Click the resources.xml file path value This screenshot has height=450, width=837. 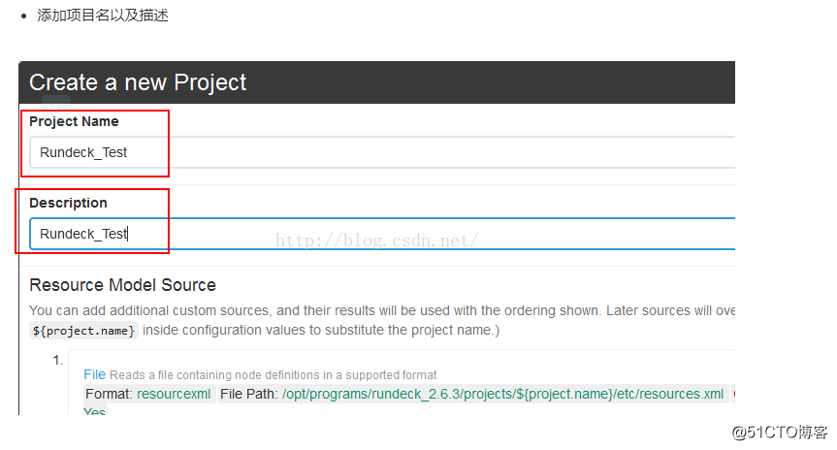click(x=502, y=394)
